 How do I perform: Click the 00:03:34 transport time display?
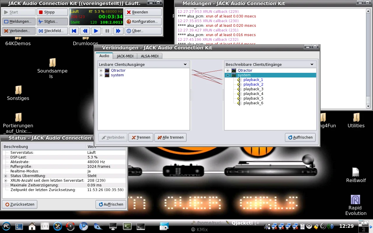click(110, 17)
